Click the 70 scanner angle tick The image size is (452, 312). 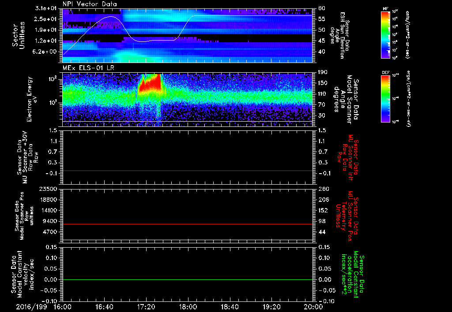coord(322,105)
